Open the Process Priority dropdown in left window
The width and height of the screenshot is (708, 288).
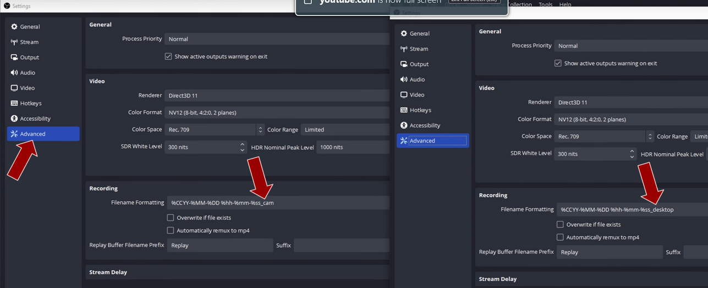(276, 39)
